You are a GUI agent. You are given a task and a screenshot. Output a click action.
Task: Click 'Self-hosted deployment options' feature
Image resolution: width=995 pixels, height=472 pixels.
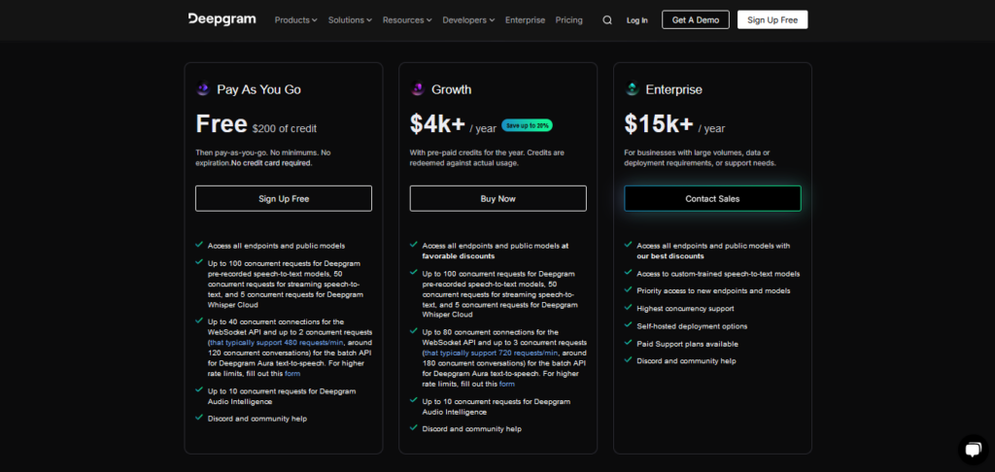pos(692,326)
